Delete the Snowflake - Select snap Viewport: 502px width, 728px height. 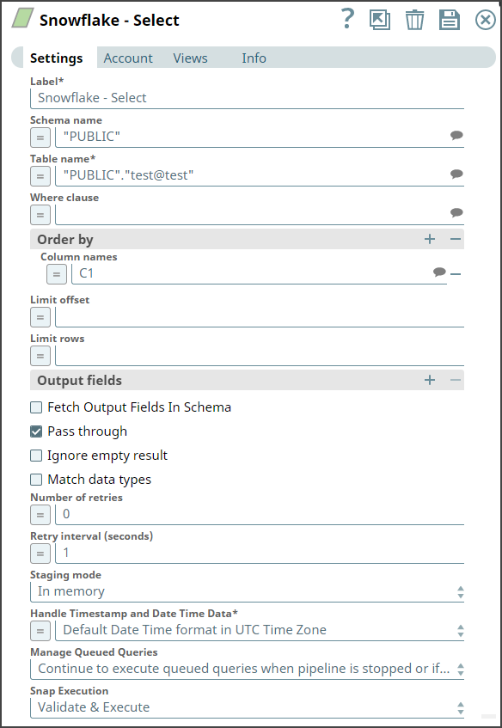[x=415, y=19]
